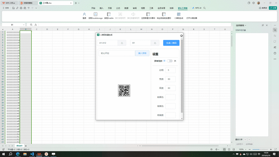Switch to the 视图 ribbon tab
Viewport: 279px width, 157px height.
click(143, 8)
